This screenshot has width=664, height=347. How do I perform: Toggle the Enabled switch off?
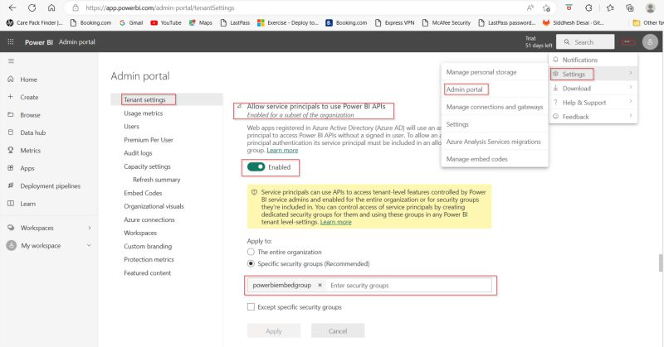(x=256, y=167)
